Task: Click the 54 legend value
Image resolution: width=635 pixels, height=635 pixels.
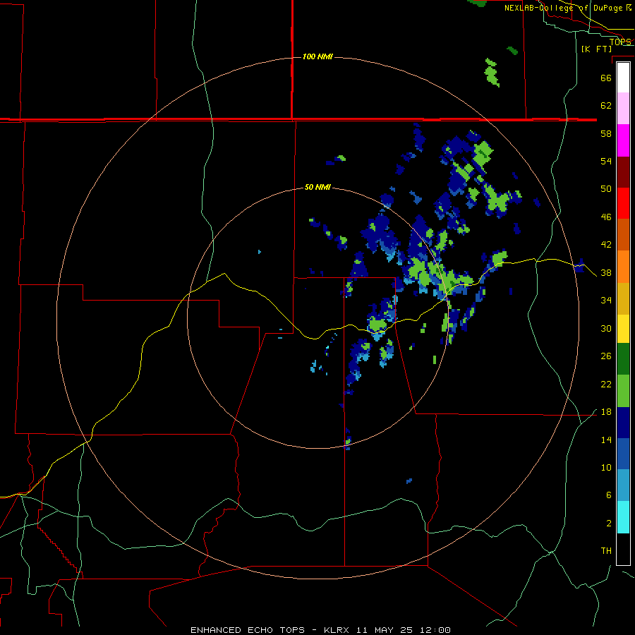Action: point(606,161)
